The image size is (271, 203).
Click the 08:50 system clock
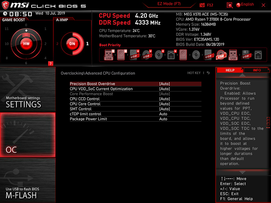click(21, 14)
